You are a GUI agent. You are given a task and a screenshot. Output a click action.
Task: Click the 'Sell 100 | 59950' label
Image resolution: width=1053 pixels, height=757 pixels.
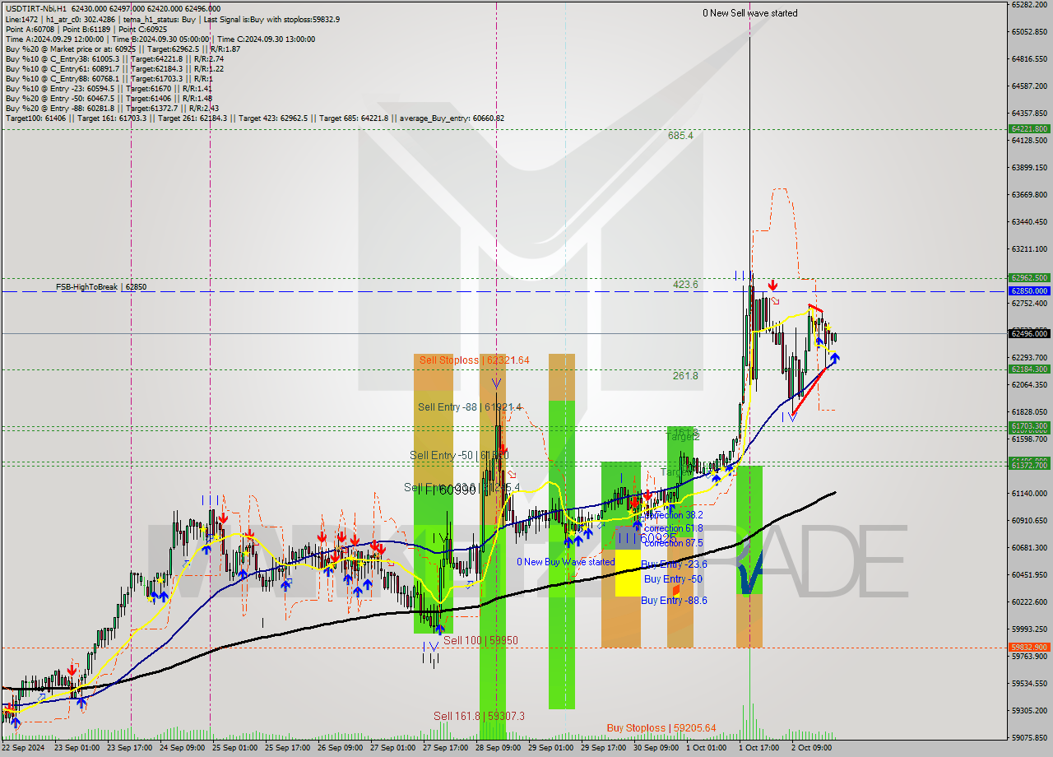coord(480,639)
